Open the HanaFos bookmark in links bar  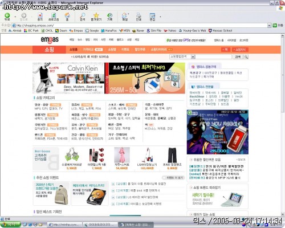pyautogui.click(x=109, y=31)
